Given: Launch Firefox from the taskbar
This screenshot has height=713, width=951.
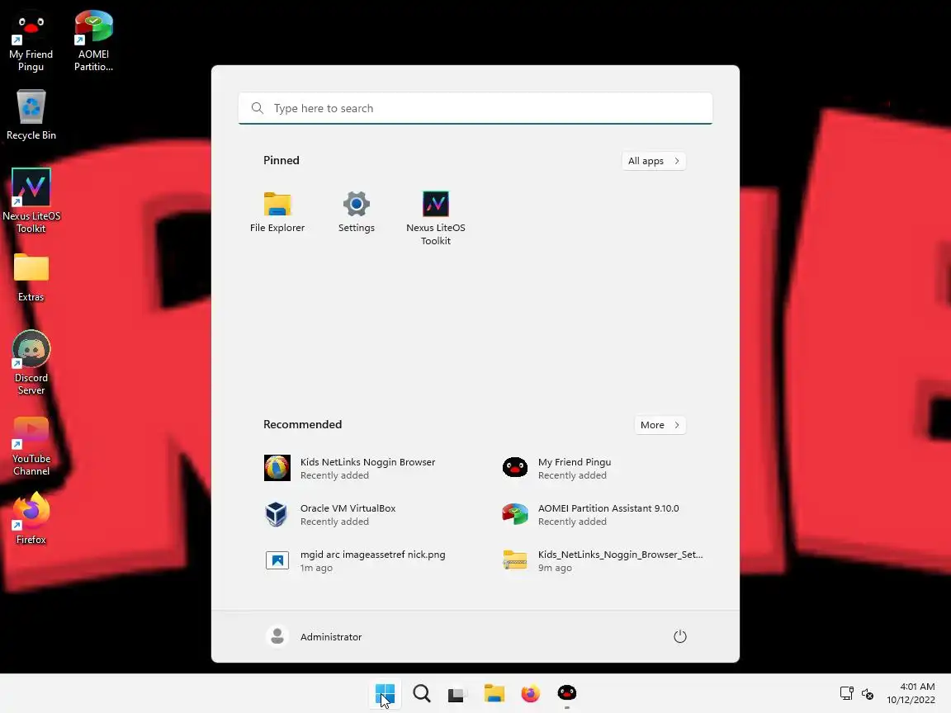Looking at the screenshot, I should (x=531, y=693).
